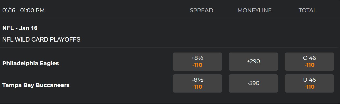The image size is (340, 104).
Task: Select Under 46 total bet
Action: [x=309, y=83]
